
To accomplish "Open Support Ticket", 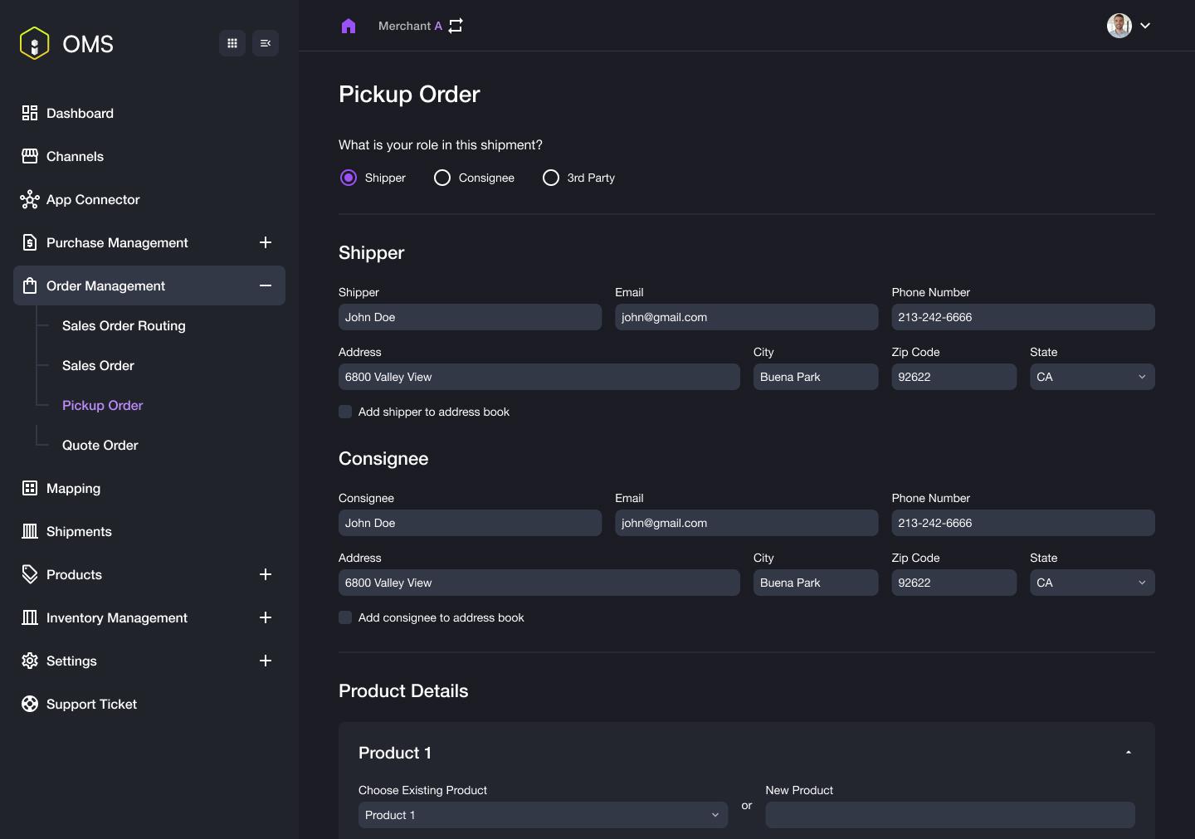I will (x=91, y=704).
